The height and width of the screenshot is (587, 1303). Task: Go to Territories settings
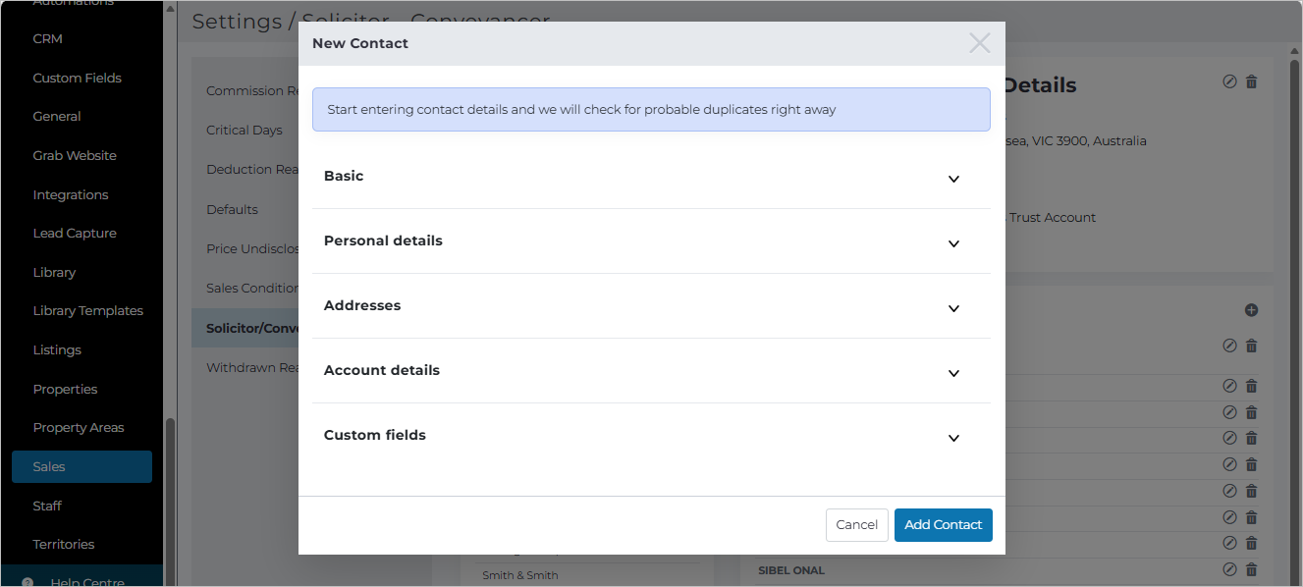pos(63,544)
